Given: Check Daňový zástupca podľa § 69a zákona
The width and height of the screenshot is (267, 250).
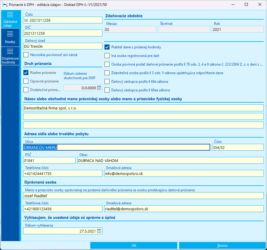Looking at the screenshot, I should coord(107,81).
